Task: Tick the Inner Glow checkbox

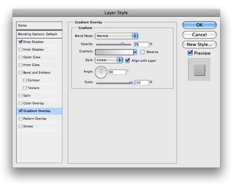Action: click(20, 65)
